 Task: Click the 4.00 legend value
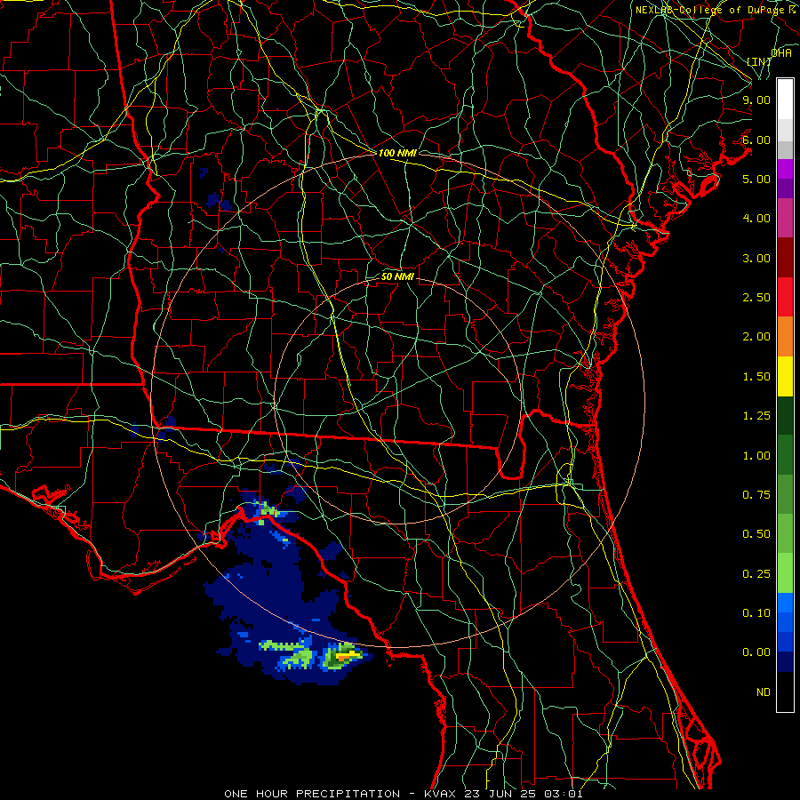coord(756,219)
